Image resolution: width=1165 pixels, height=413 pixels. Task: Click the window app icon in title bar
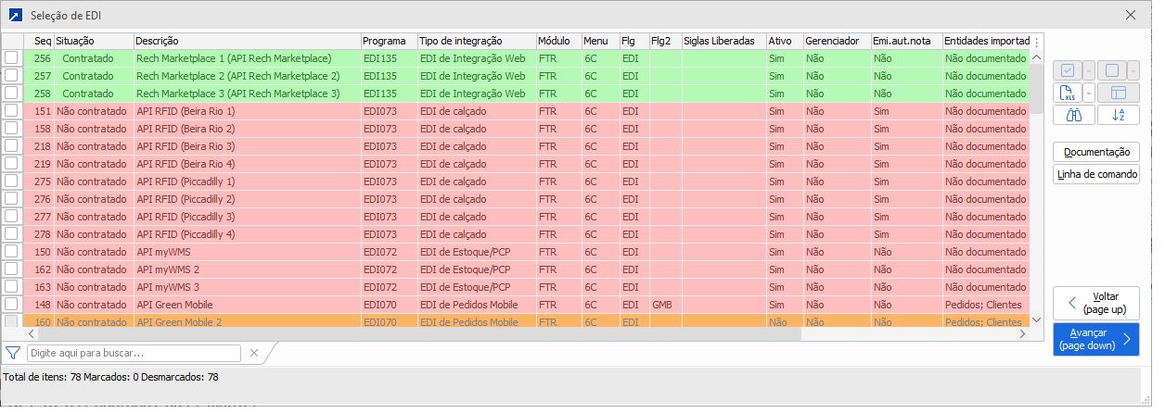pyautogui.click(x=16, y=15)
